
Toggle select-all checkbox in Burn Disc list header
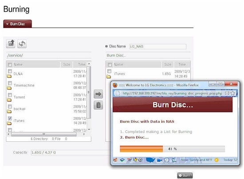[x=110, y=65]
